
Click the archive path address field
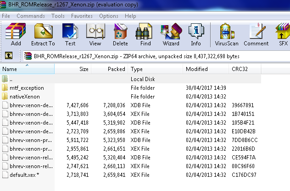(156, 56)
